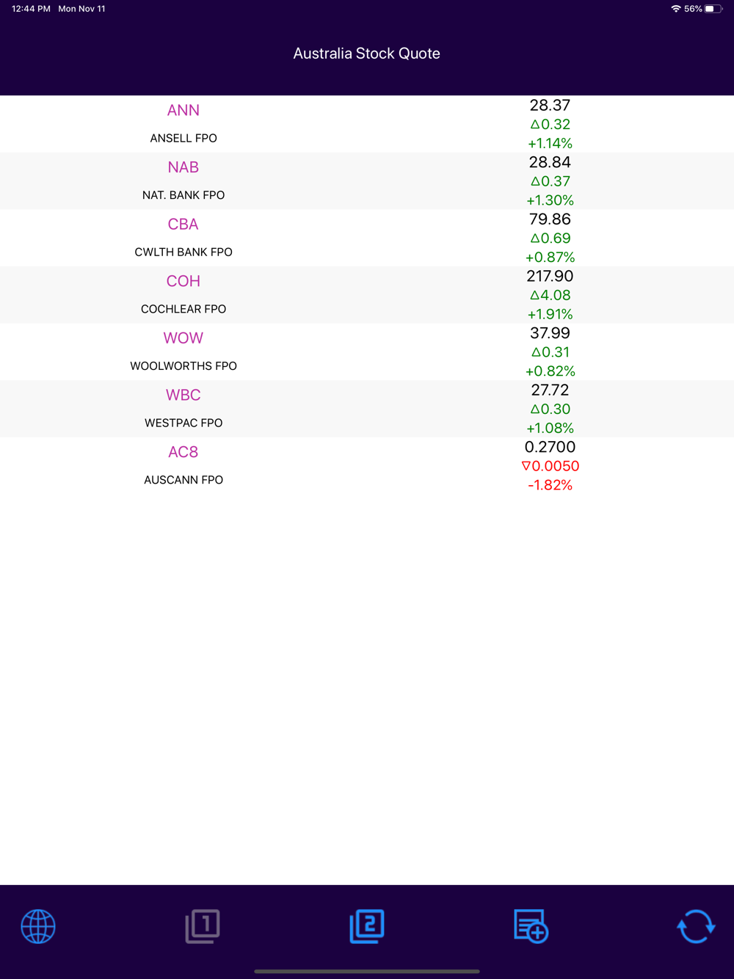Open the AC8 Auscann ticker
The image size is (734, 979).
(183, 452)
